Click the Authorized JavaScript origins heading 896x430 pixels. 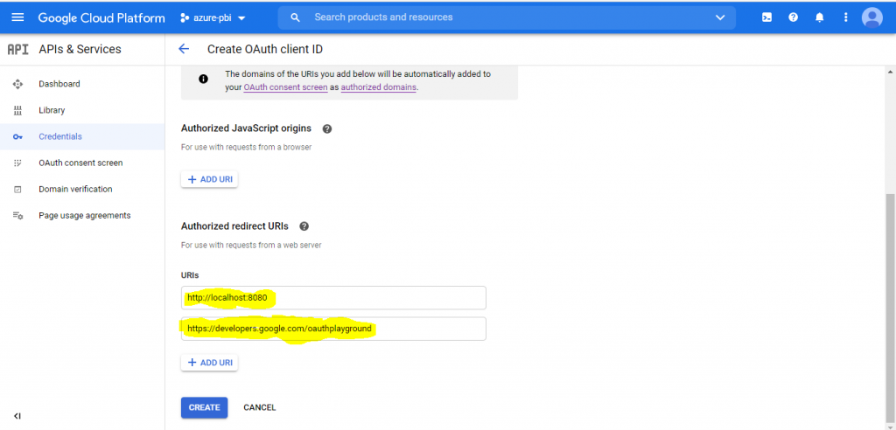[x=246, y=128]
